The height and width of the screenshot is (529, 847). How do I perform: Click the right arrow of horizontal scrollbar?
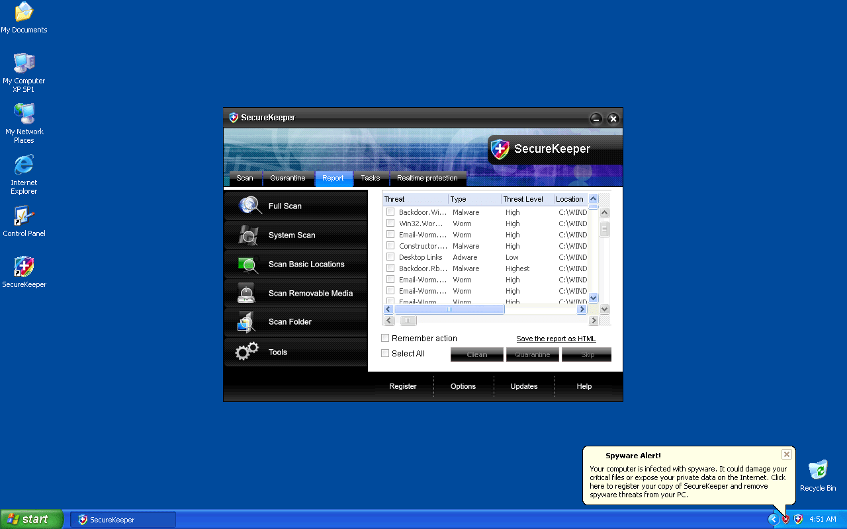[x=582, y=309]
